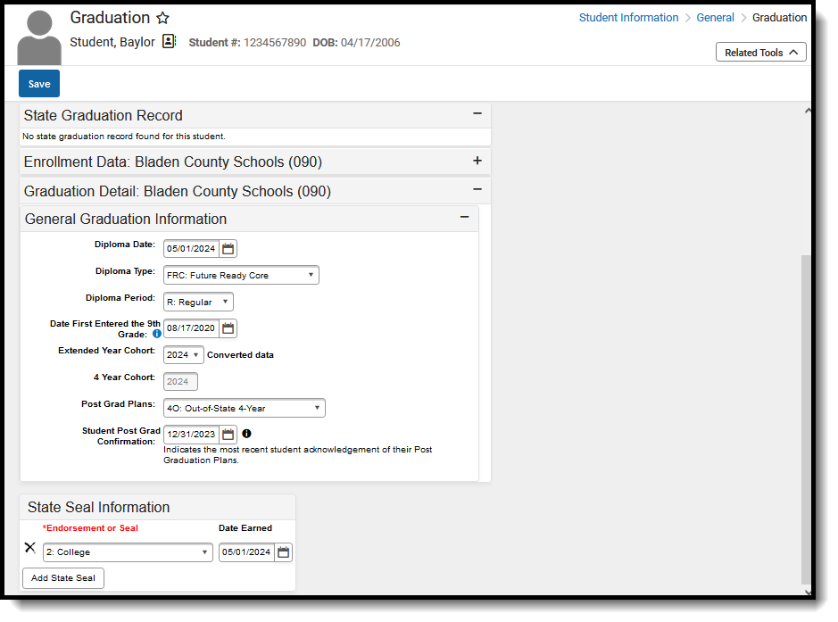
Task: Collapse the Graduation Detail section
Action: pyautogui.click(x=477, y=190)
